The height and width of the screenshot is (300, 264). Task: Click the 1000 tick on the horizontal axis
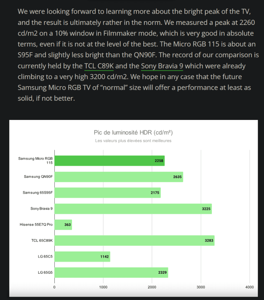tap(103, 287)
